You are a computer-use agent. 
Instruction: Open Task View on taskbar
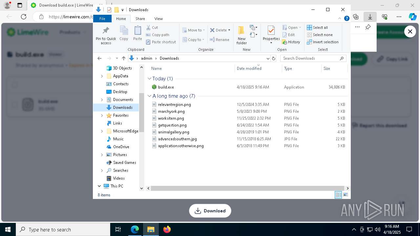pos(118,229)
